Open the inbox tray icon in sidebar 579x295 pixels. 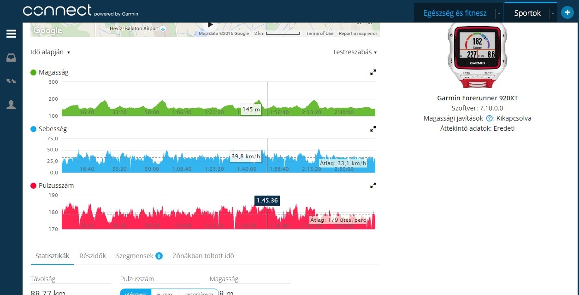[x=11, y=58]
